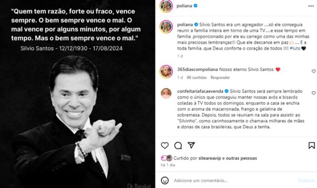Click poliana's profile avatar in the post header
Viewport: 317px width, 188px height.
click(165, 6)
